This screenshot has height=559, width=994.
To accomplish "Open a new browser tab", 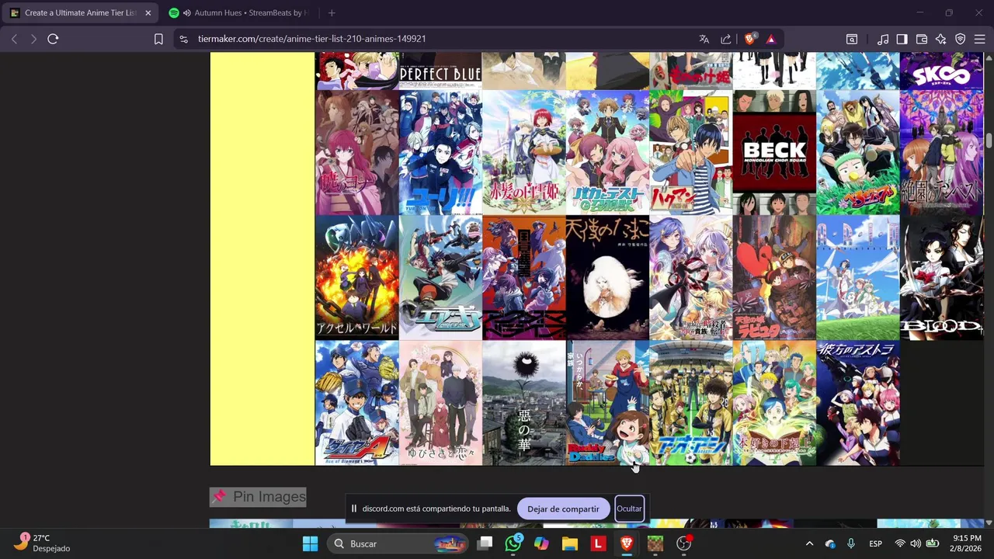I will [332, 13].
